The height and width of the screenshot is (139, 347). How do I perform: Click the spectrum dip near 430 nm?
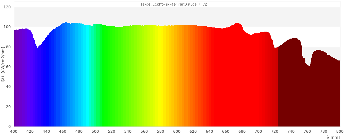pyautogui.click(x=37, y=48)
